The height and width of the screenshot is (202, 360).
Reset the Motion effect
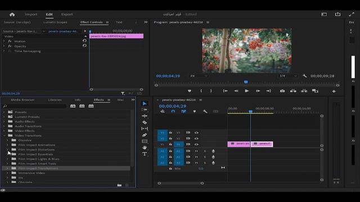[84, 41]
